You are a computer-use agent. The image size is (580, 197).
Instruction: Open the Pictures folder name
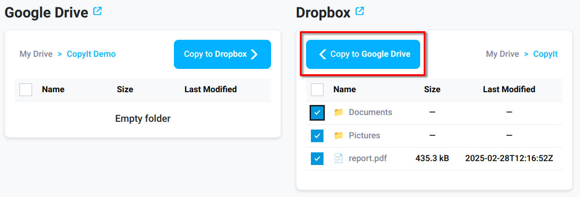coord(364,136)
